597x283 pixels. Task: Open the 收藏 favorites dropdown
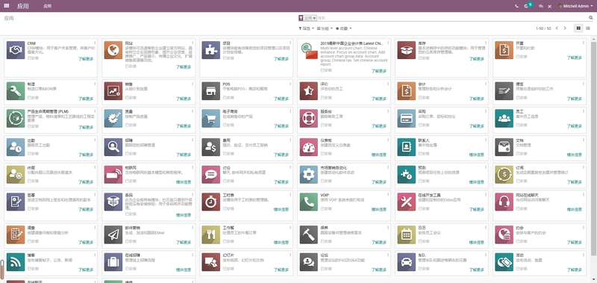point(343,28)
